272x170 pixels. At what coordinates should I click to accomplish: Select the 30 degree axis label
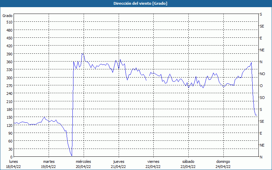pyautogui.click(x=11, y=149)
